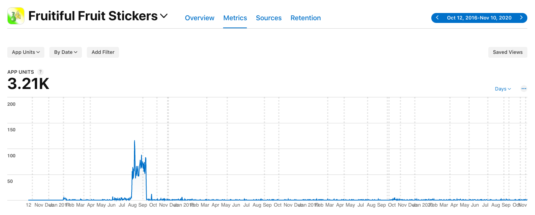
Task: Open the Retention tab
Action: coord(306,18)
